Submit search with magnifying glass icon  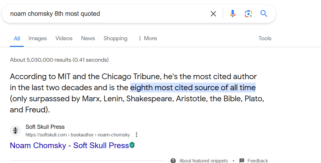pyautogui.click(x=264, y=14)
